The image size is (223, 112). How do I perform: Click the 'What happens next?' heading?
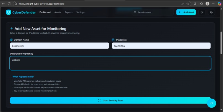(23, 77)
